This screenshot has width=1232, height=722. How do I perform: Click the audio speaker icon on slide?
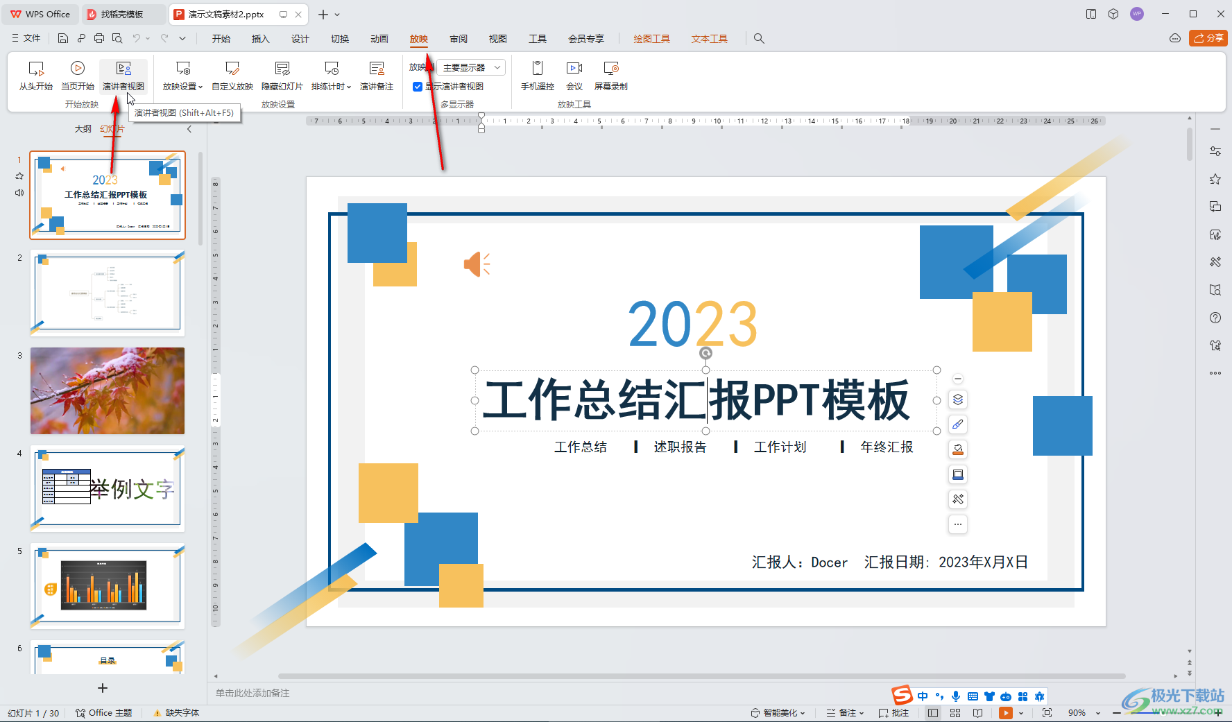click(477, 264)
